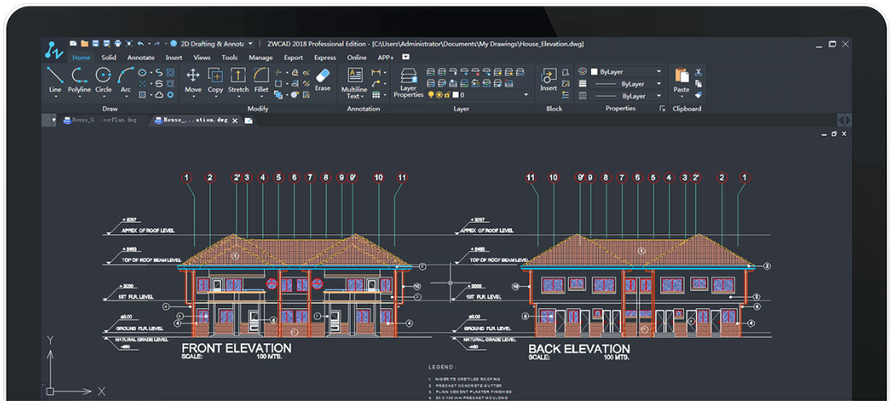
Task: Toggle layer 0 on/off lightbulb
Action: tap(431, 95)
